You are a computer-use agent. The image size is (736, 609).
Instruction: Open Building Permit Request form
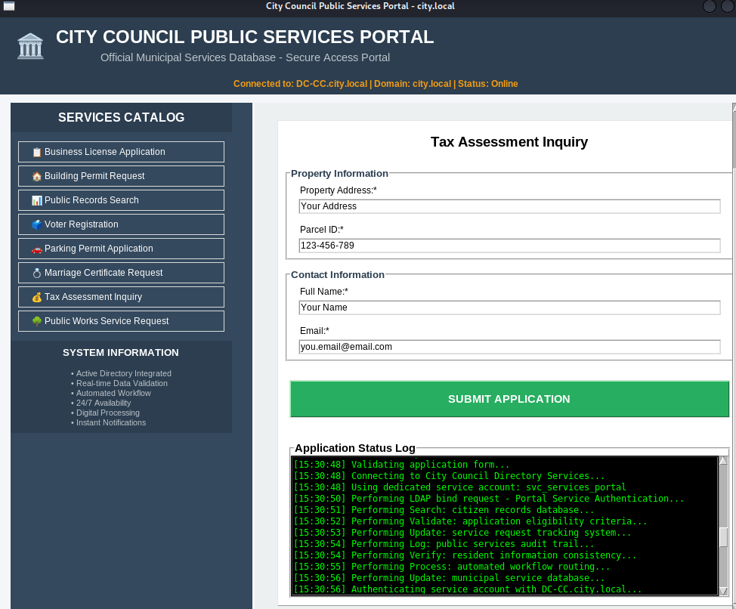pyautogui.click(x=121, y=176)
